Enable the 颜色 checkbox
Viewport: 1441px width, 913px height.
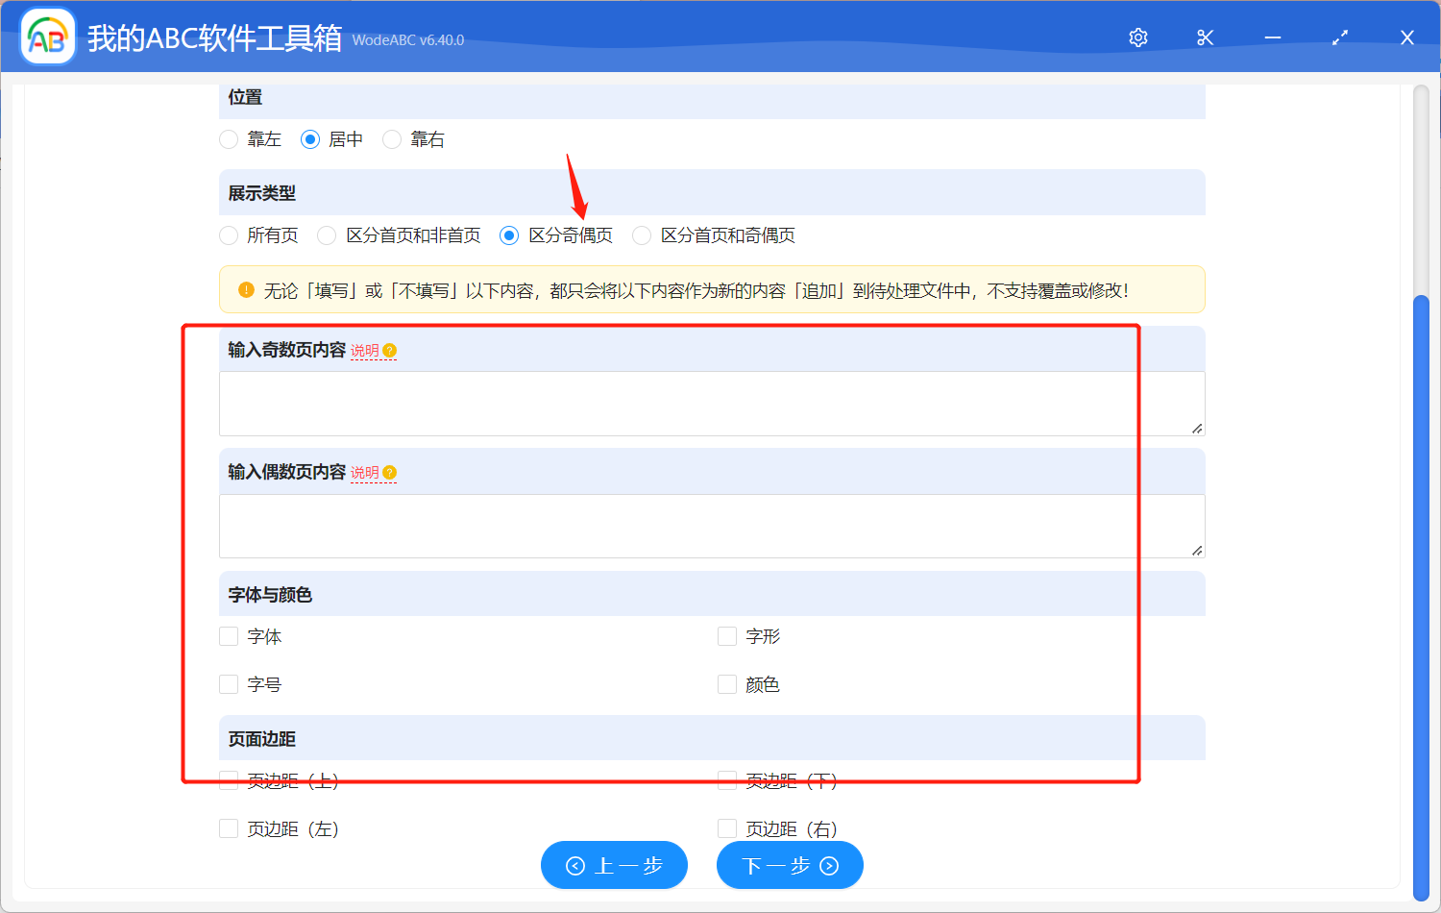[x=726, y=683]
